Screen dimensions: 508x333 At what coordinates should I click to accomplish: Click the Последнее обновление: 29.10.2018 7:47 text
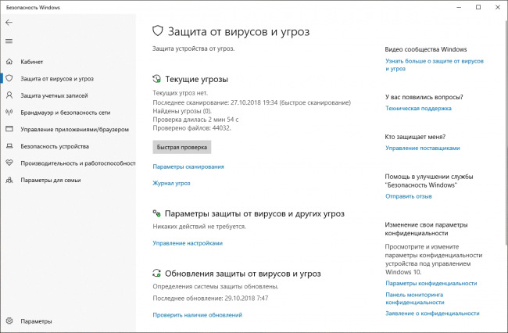coord(210,298)
